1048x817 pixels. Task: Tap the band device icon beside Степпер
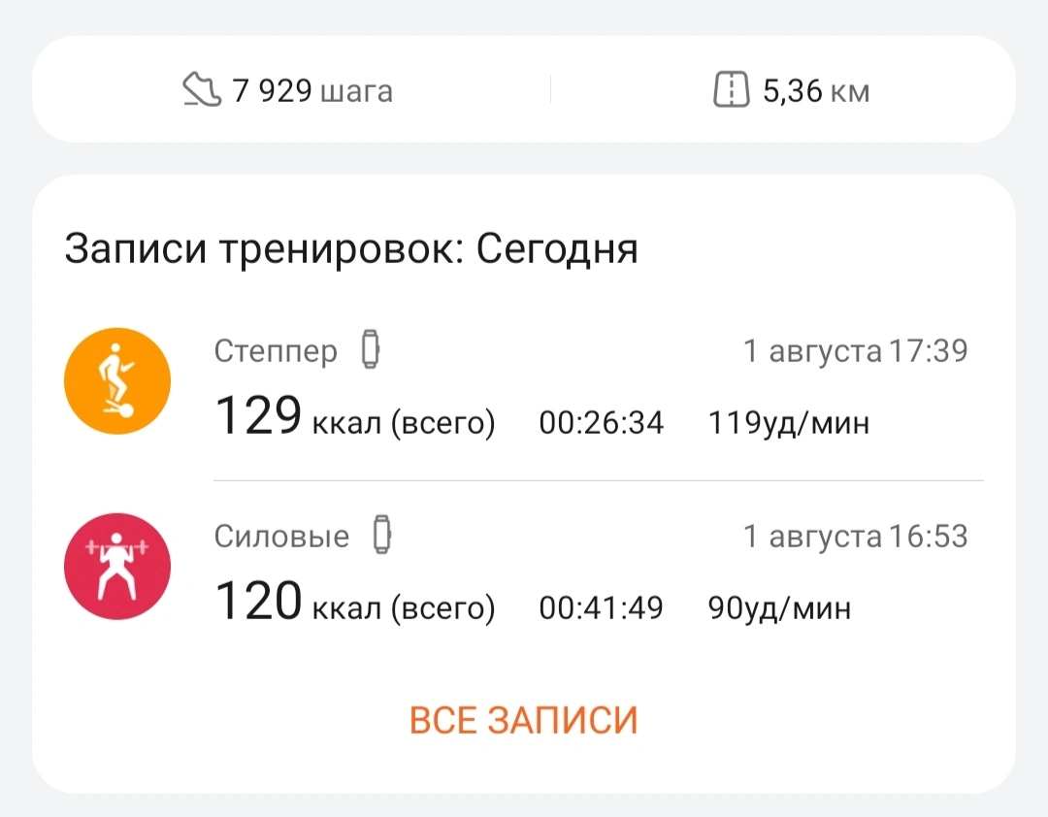pos(370,350)
